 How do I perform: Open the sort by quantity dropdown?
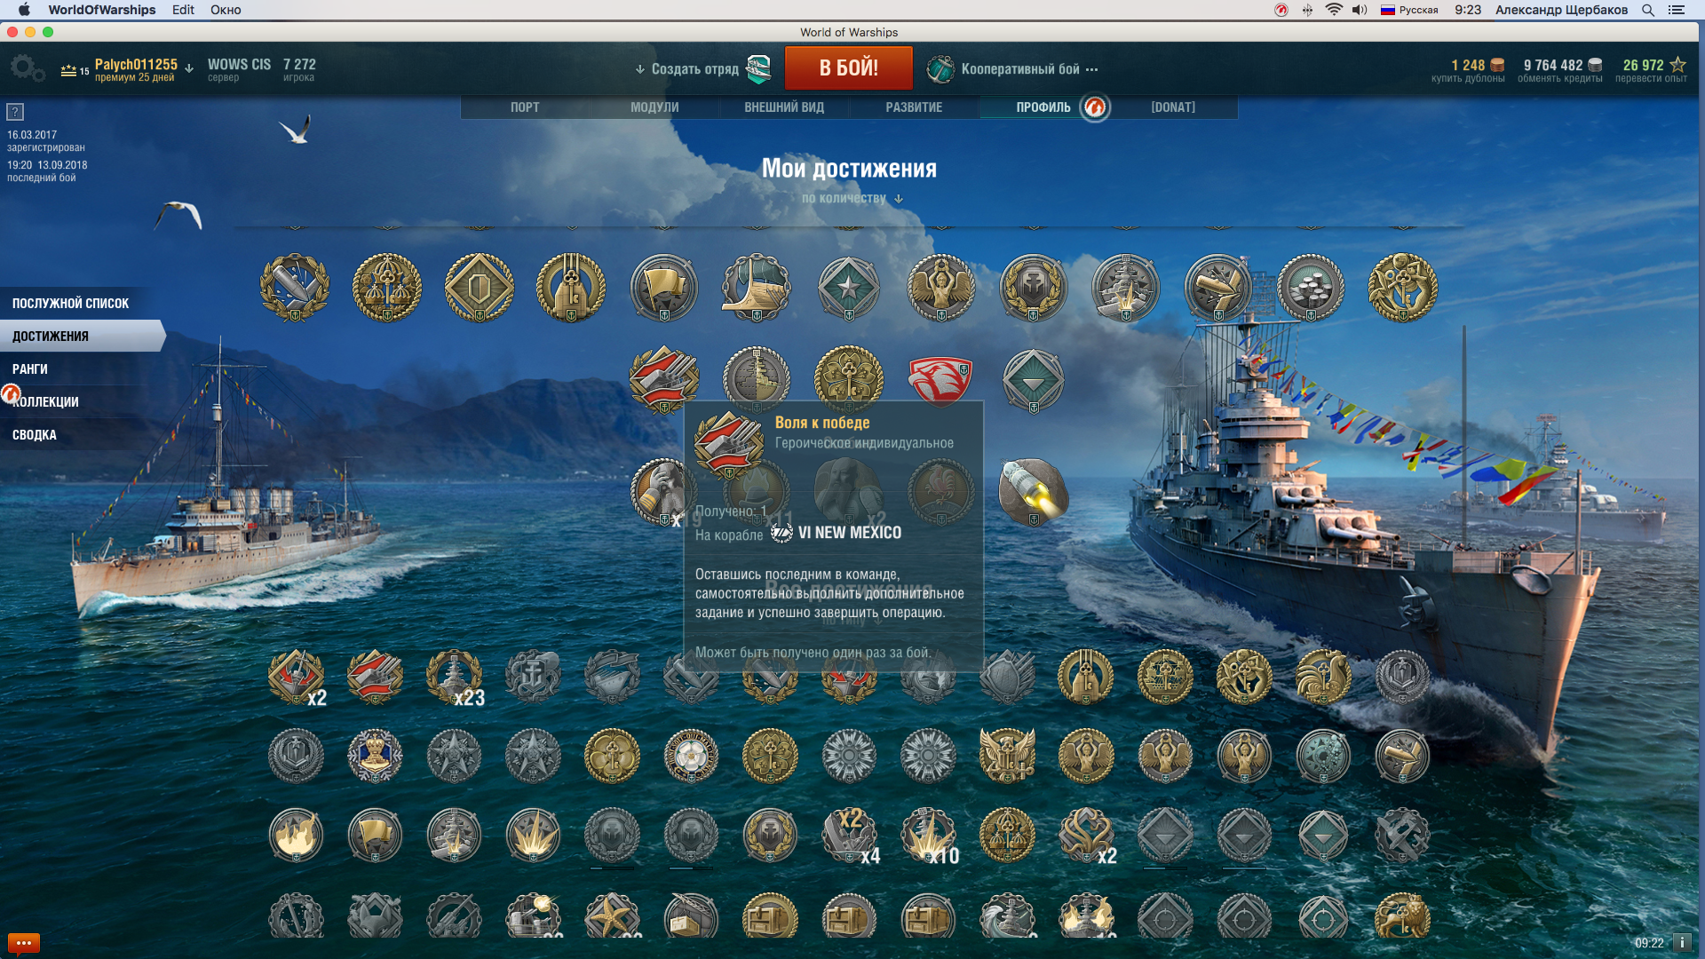click(x=852, y=199)
